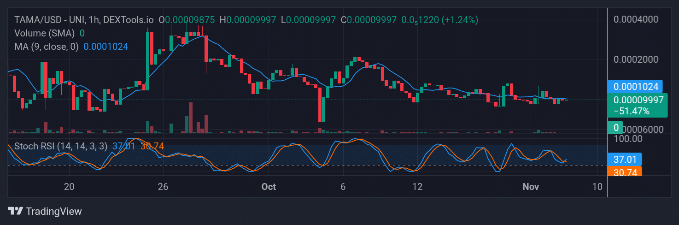Screen dimensions: 679x225
Task: Click the 10 date label on time axis
Action: point(597,187)
